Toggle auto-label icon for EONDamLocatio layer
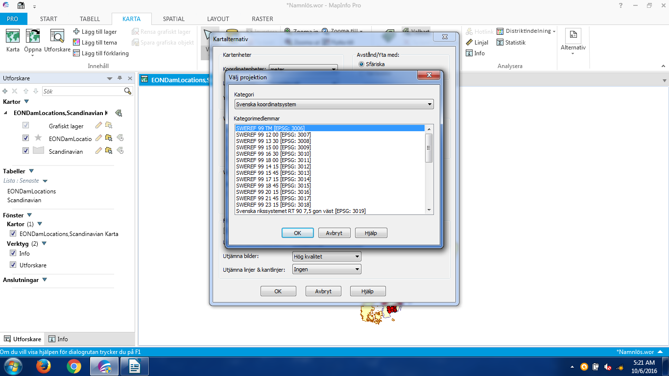Image resolution: width=669 pixels, height=376 pixels. tap(119, 139)
